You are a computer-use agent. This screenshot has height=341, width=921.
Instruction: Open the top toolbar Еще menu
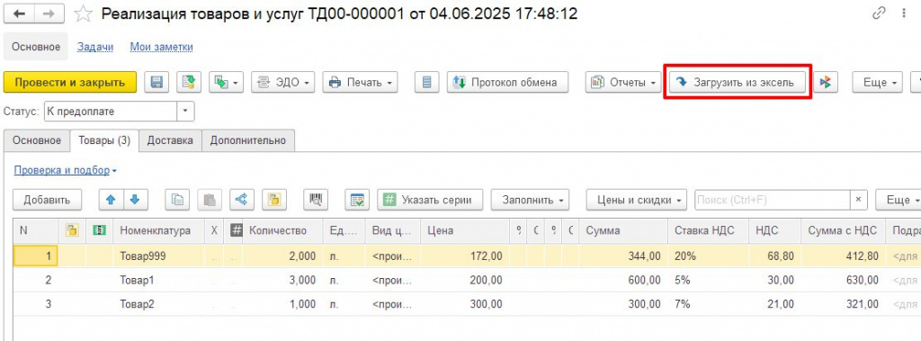(878, 82)
